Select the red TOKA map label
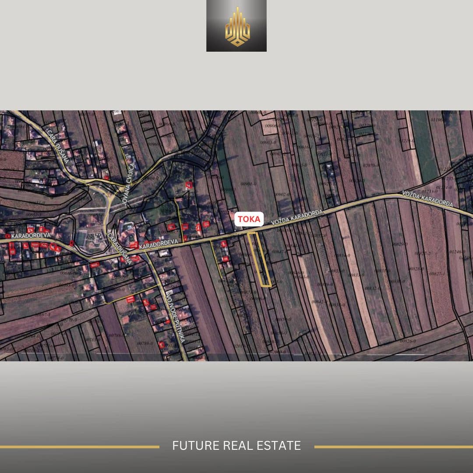The image size is (473, 473). coord(249,219)
